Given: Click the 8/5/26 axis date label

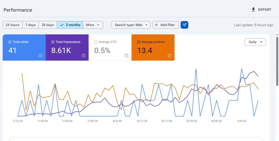Looking at the screenshot, I should (117, 121).
